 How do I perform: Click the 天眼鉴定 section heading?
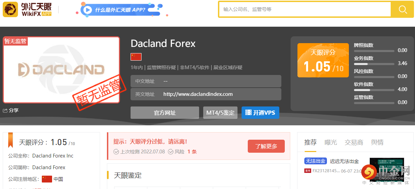128,175
